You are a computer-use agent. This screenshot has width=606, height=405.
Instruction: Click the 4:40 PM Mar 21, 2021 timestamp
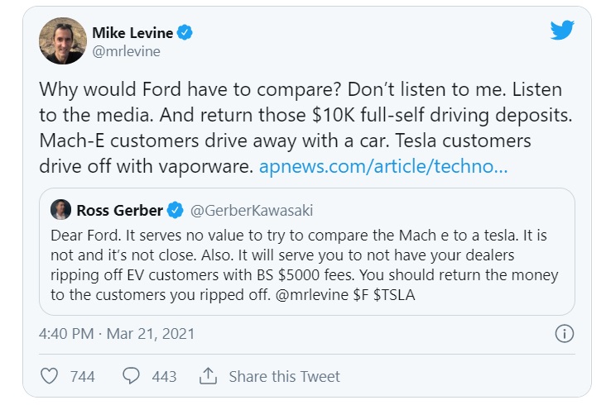tap(117, 334)
